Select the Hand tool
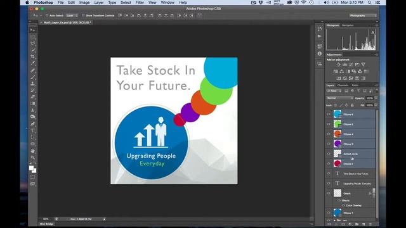This screenshot has width=406, height=228. 32,151
